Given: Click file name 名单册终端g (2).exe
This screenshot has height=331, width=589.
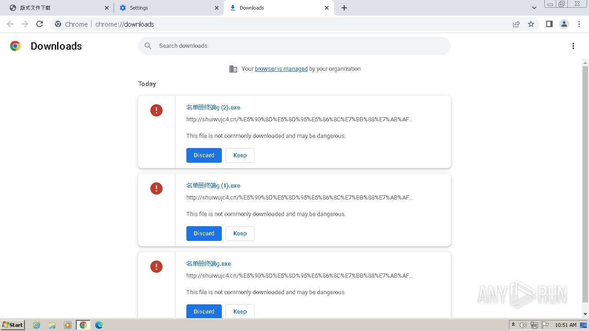Looking at the screenshot, I should coord(213,108).
